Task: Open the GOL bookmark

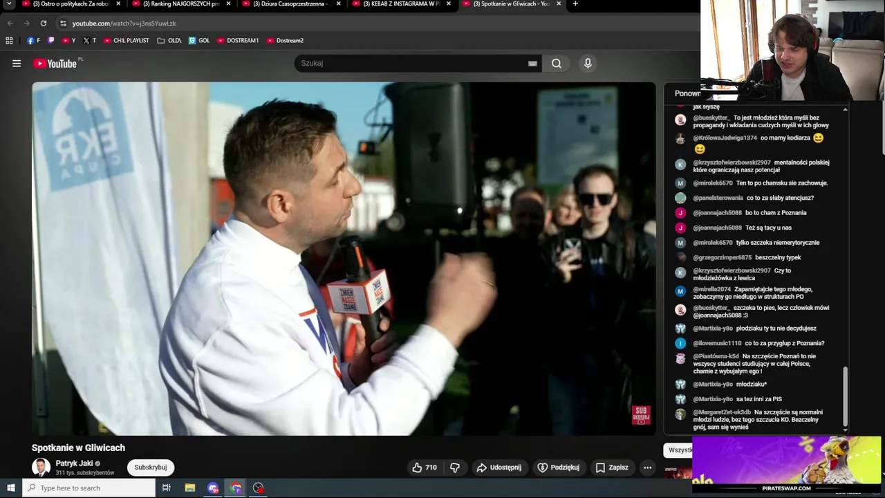Action: pyautogui.click(x=199, y=41)
